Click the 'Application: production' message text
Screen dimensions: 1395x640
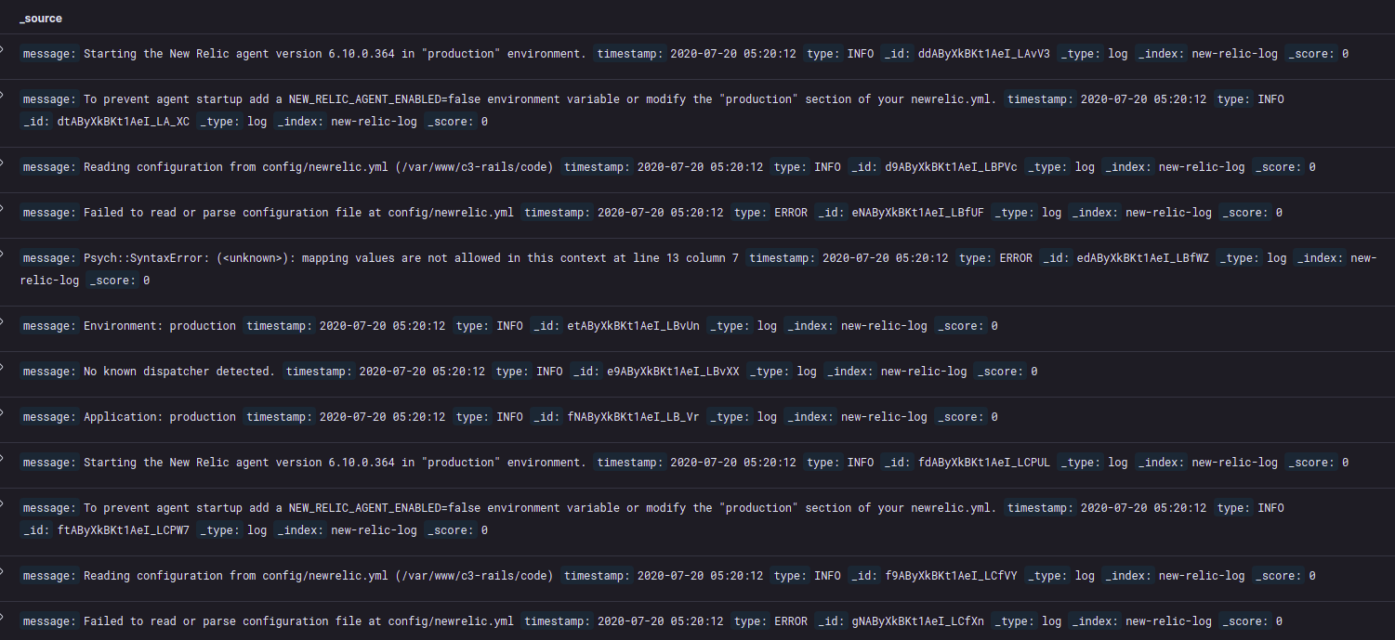(160, 417)
